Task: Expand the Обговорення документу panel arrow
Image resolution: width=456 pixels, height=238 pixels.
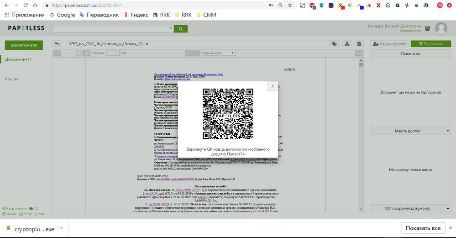Action: pyautogui.click(x=448, y=208)
